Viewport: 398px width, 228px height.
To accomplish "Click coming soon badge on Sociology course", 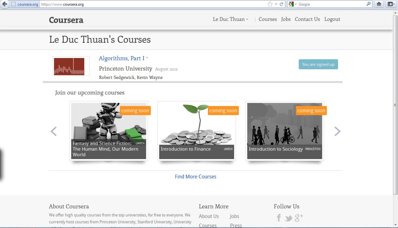I will click(x=311, y=111).
